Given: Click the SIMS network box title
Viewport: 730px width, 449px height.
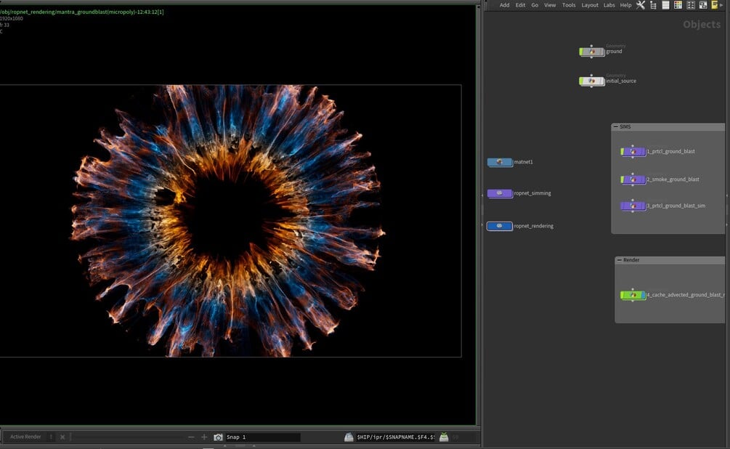Looking at the screenshot, I should coord(625,126).
